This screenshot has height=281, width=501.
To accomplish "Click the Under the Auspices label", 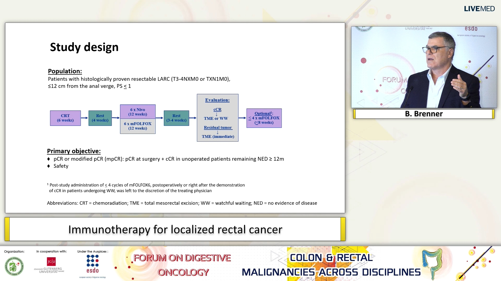I will coord(93,252).
